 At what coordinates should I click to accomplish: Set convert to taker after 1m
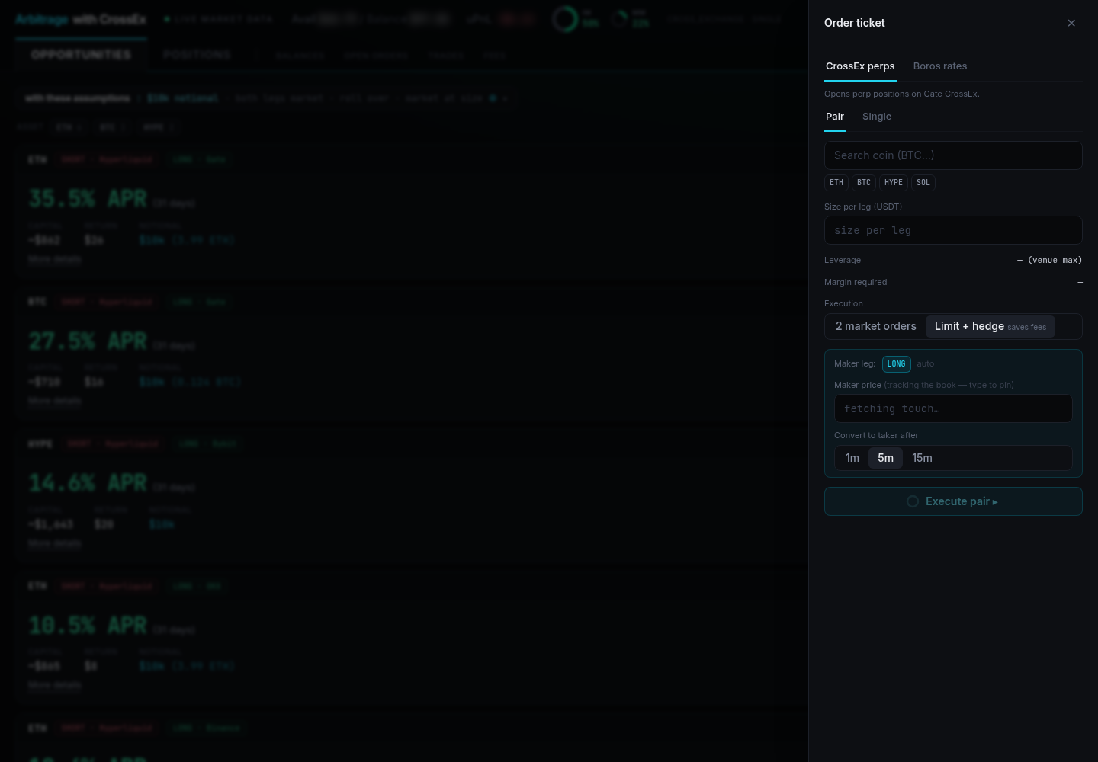pyautogui.click(x=852, y=458)
